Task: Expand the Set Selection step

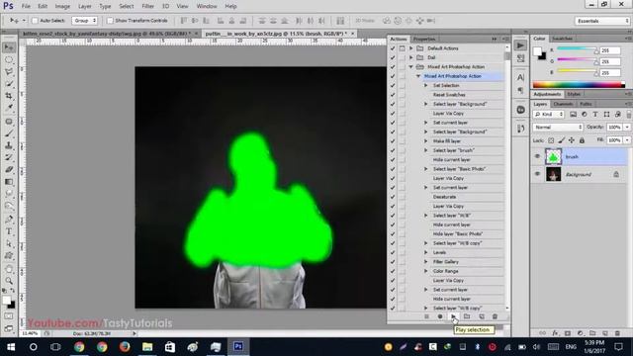Action: (426, 86)
